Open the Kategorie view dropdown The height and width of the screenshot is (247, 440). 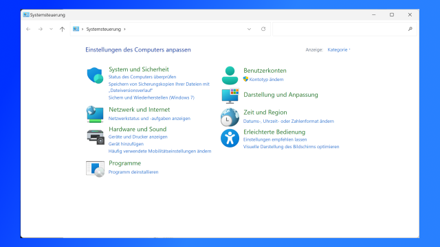(x=339, y=49)
